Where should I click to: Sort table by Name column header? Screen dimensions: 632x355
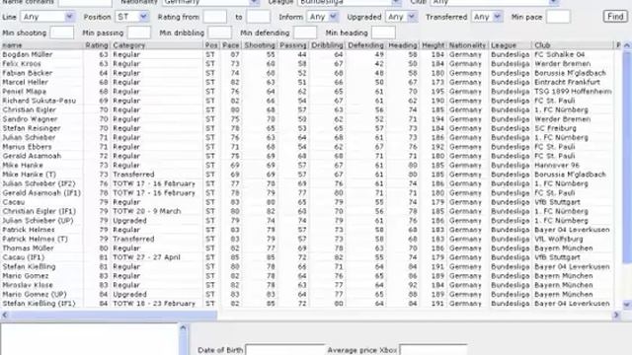pos(41,45)
